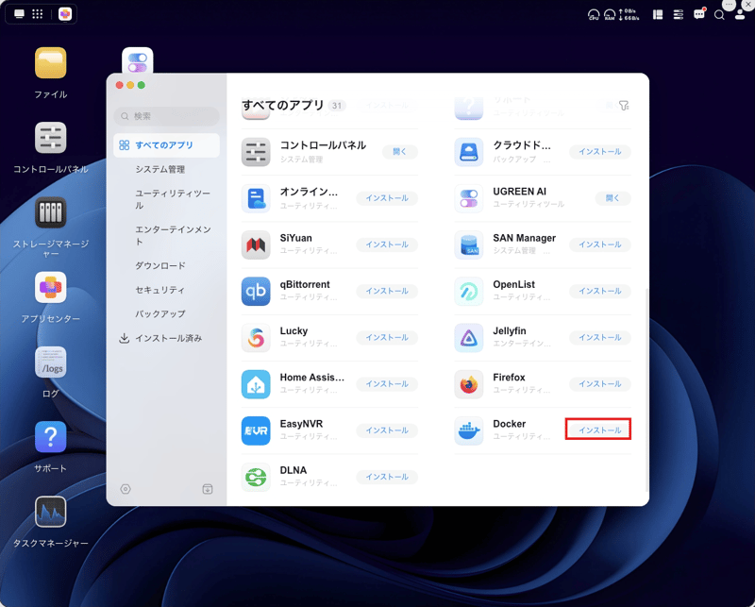755x607 pixels.
Task: Install EasyNVR
Action: pos(387,430)
